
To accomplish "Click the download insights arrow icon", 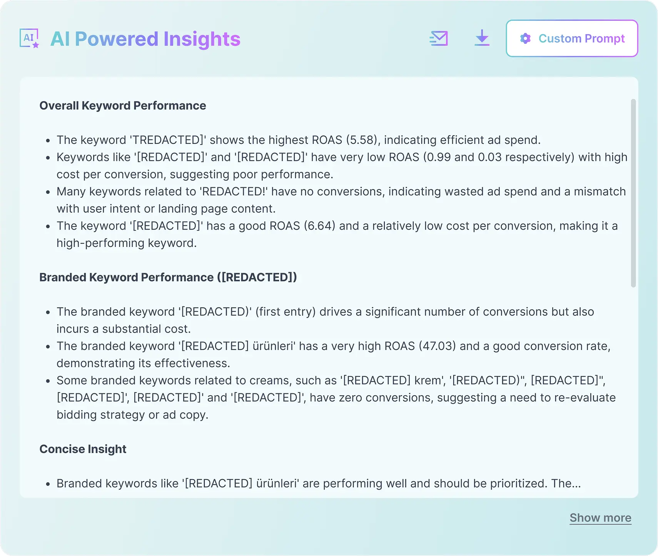I will coord(482,38).
